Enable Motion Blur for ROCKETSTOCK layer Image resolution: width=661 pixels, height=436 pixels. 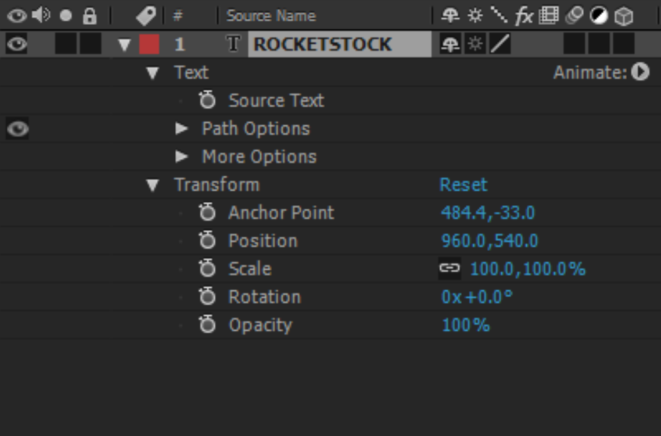tap(574, 44)
